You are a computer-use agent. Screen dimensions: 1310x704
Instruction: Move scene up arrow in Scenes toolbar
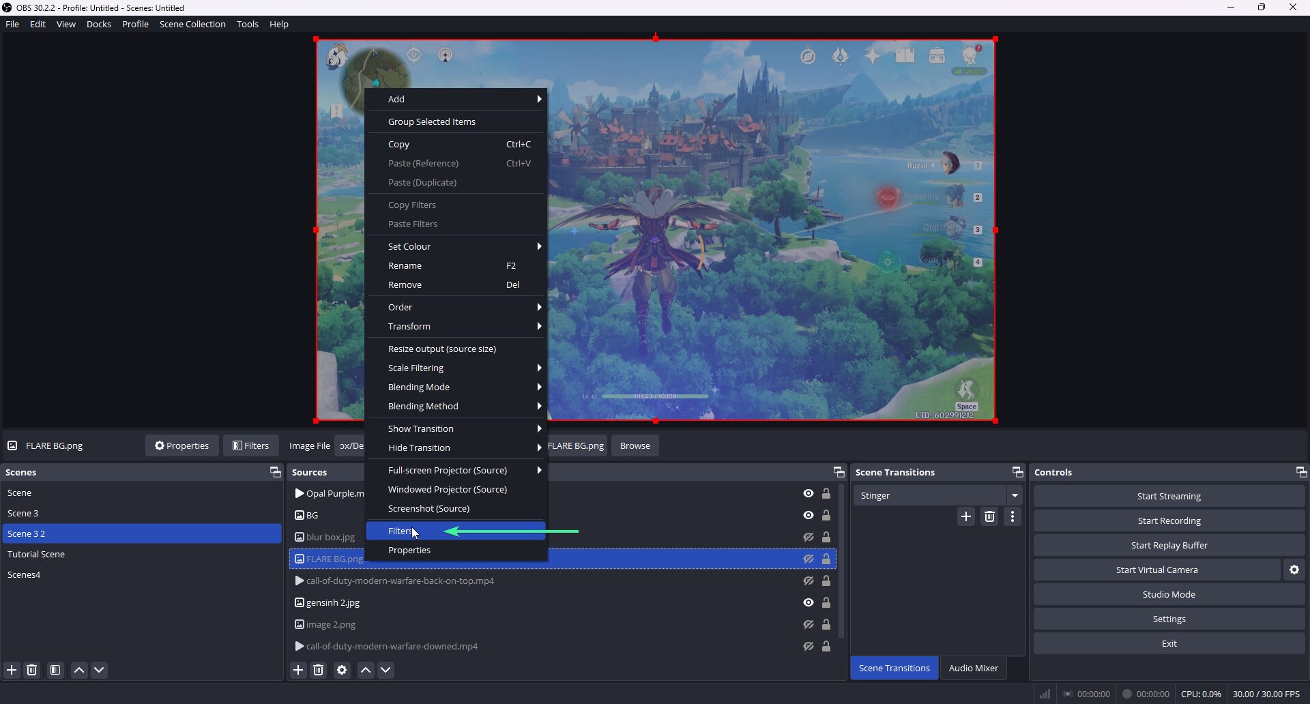click(x=79, y=670)
